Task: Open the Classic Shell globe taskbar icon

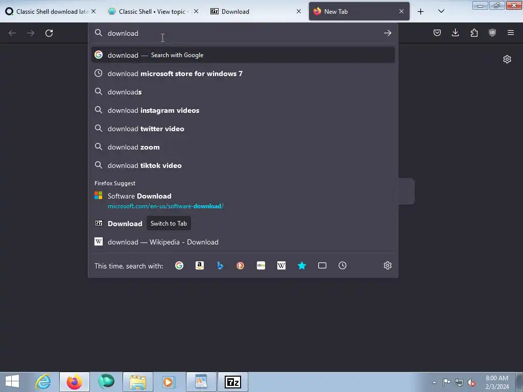Action: [106, 382]
